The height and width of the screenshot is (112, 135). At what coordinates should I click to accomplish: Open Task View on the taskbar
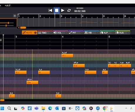(16, 108)
